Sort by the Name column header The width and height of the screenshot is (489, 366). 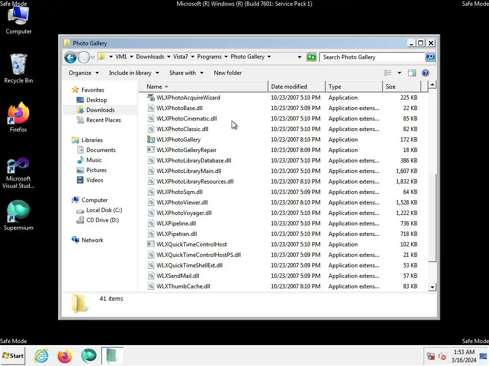pos(203,87)
